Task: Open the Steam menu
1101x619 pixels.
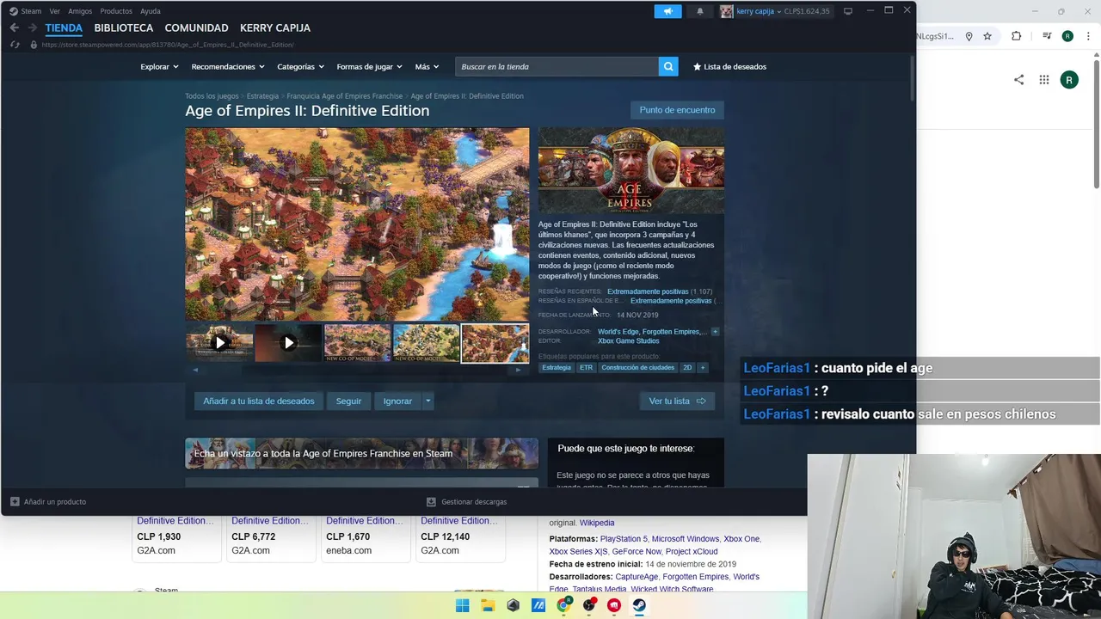Action: [x=25, y=11]
